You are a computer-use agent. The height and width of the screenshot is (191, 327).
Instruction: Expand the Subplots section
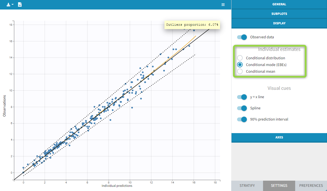point(279,14)
